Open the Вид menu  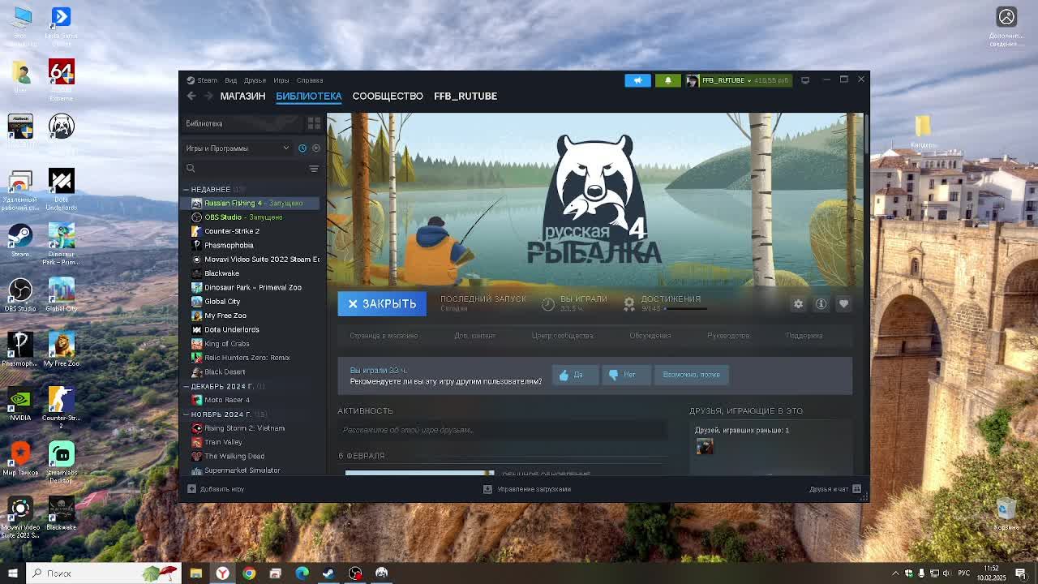[230, 80]
